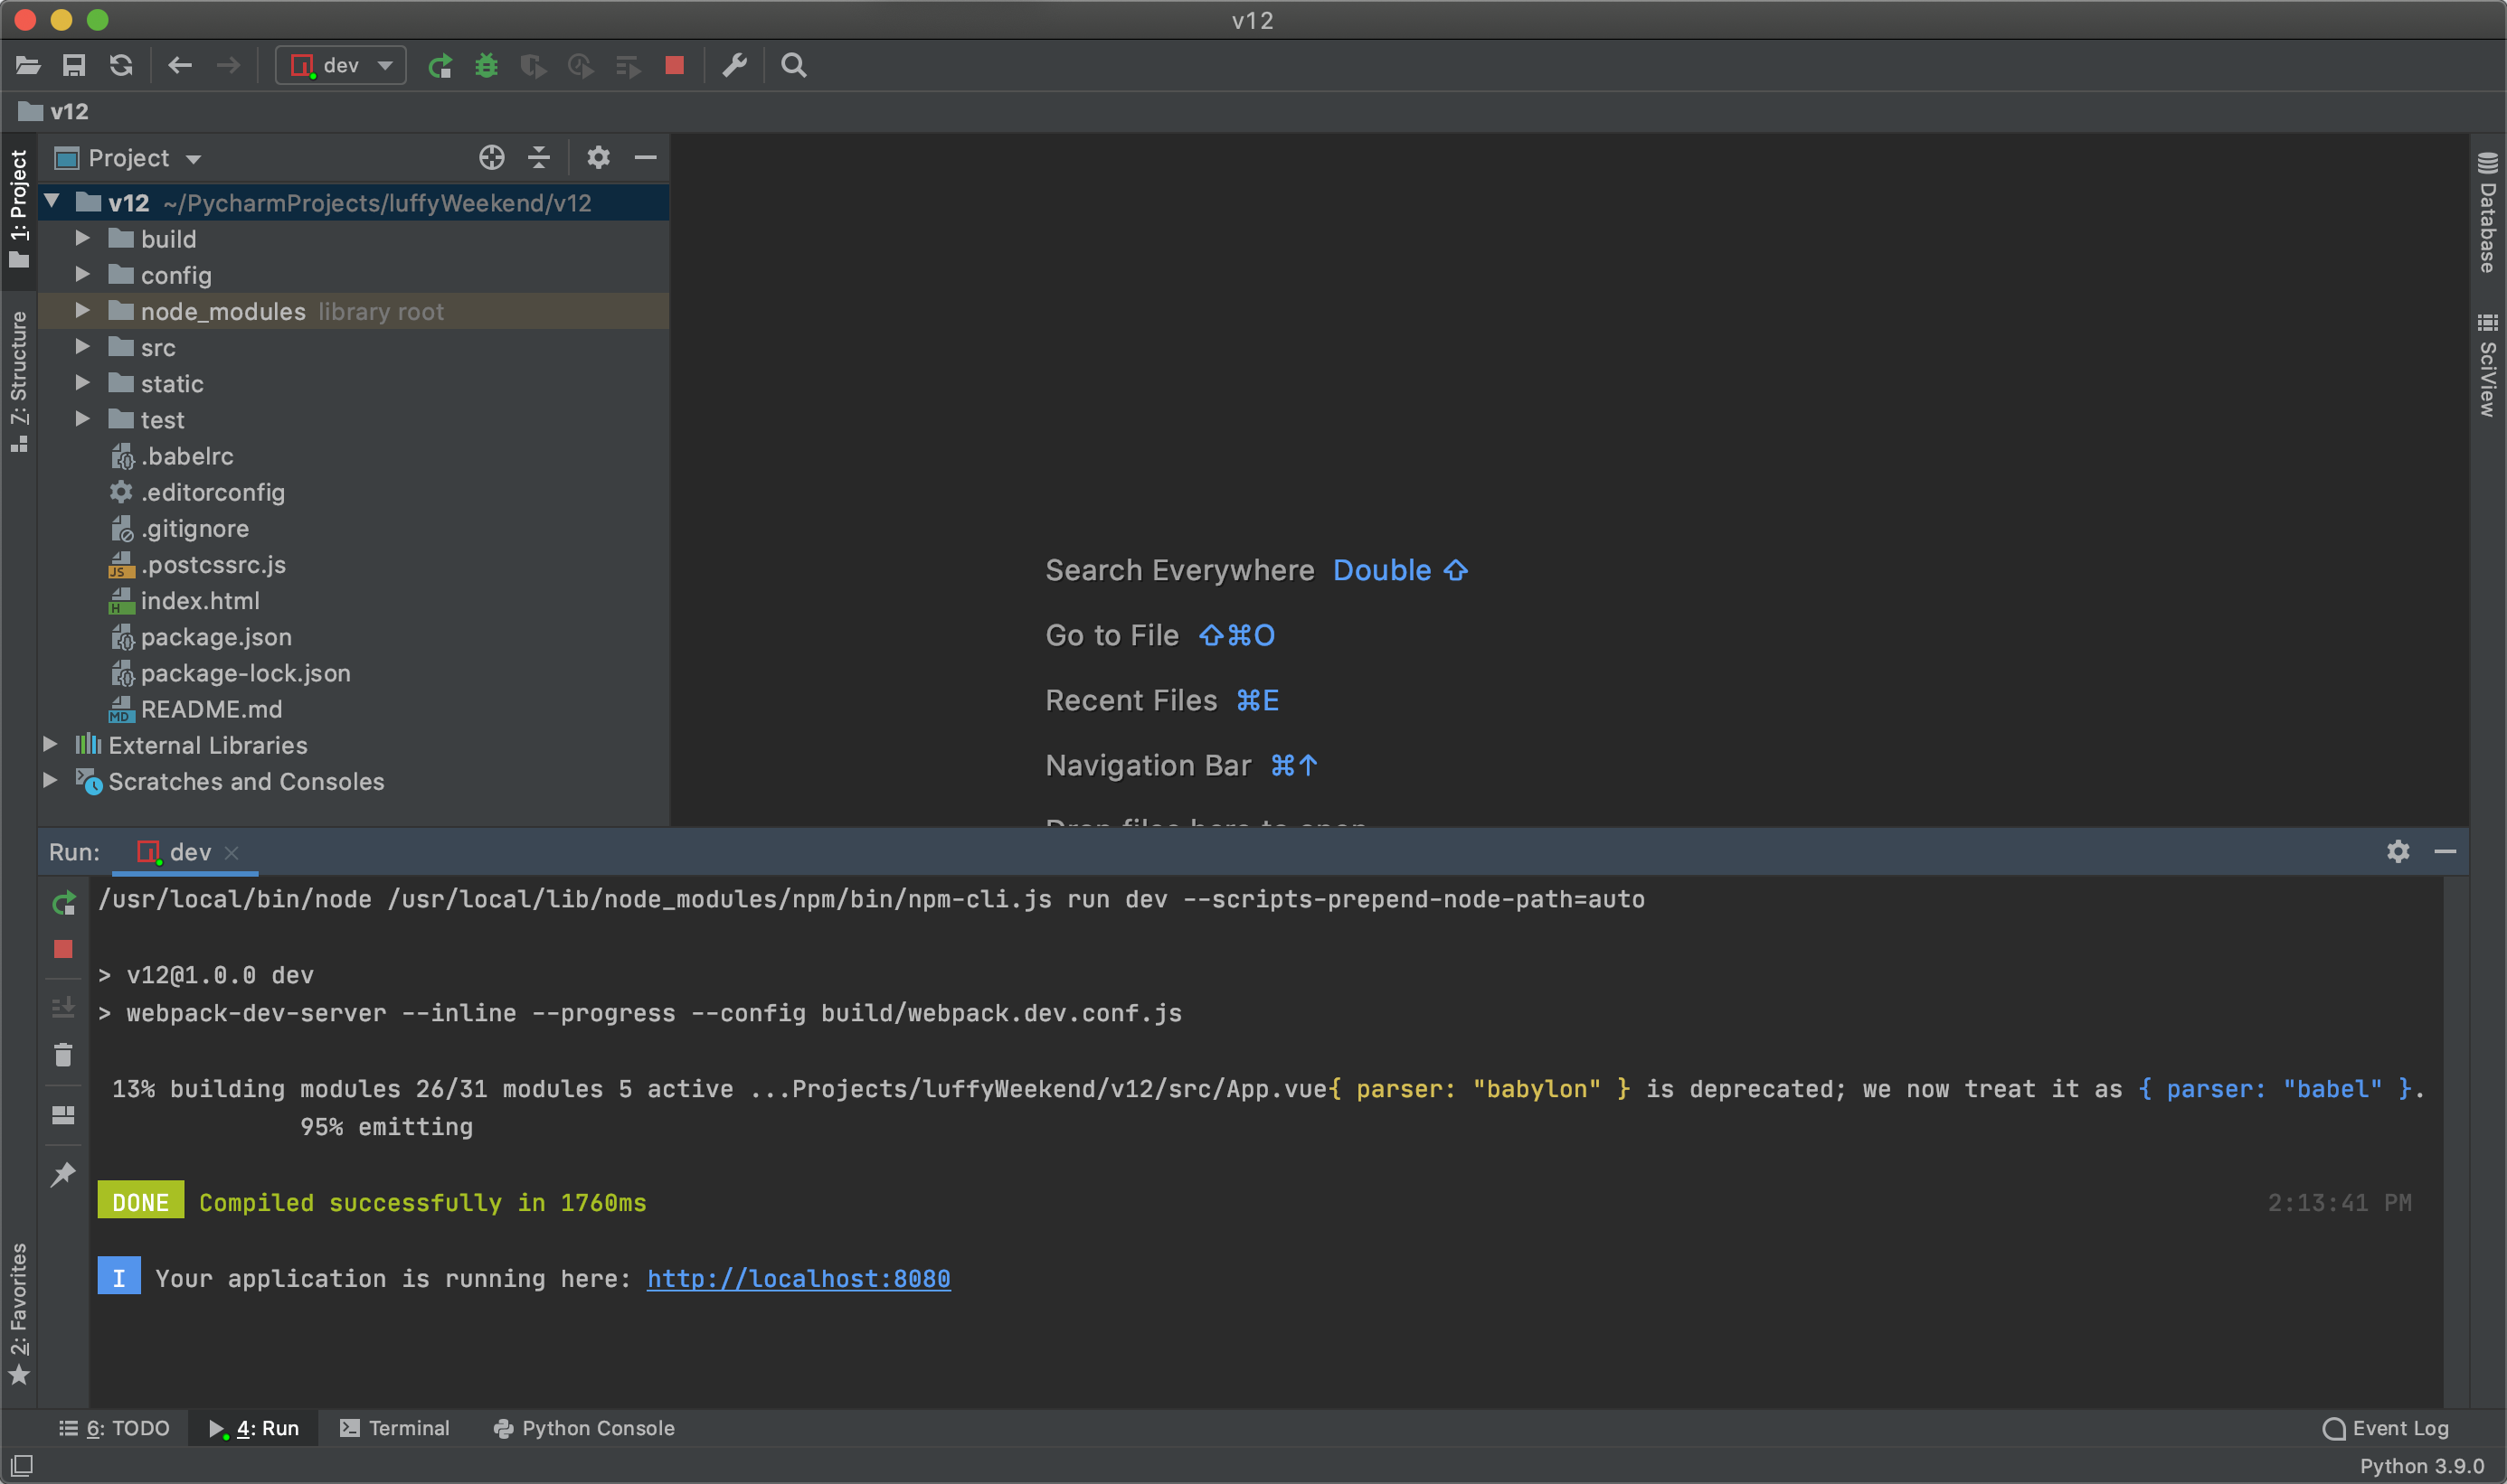Toggle tool window bars button in status bar corner
The width and height of the screenshot is (2507, 1484).
coord(21,1466)
